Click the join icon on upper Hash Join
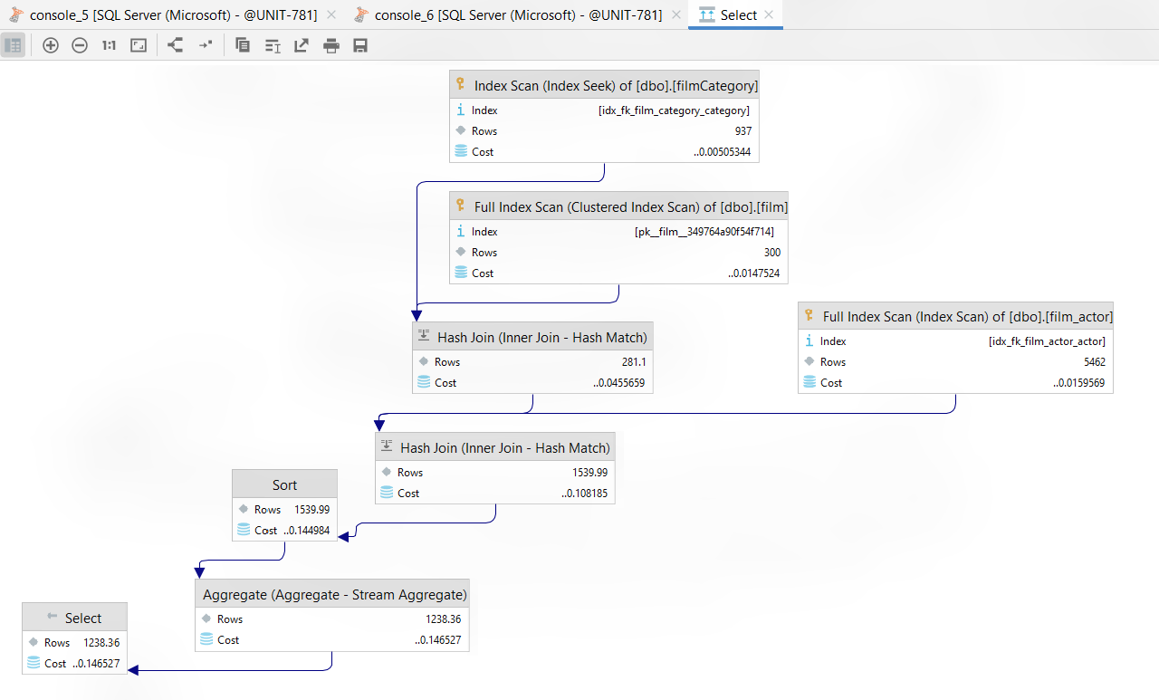 click(x=423, y=337)
